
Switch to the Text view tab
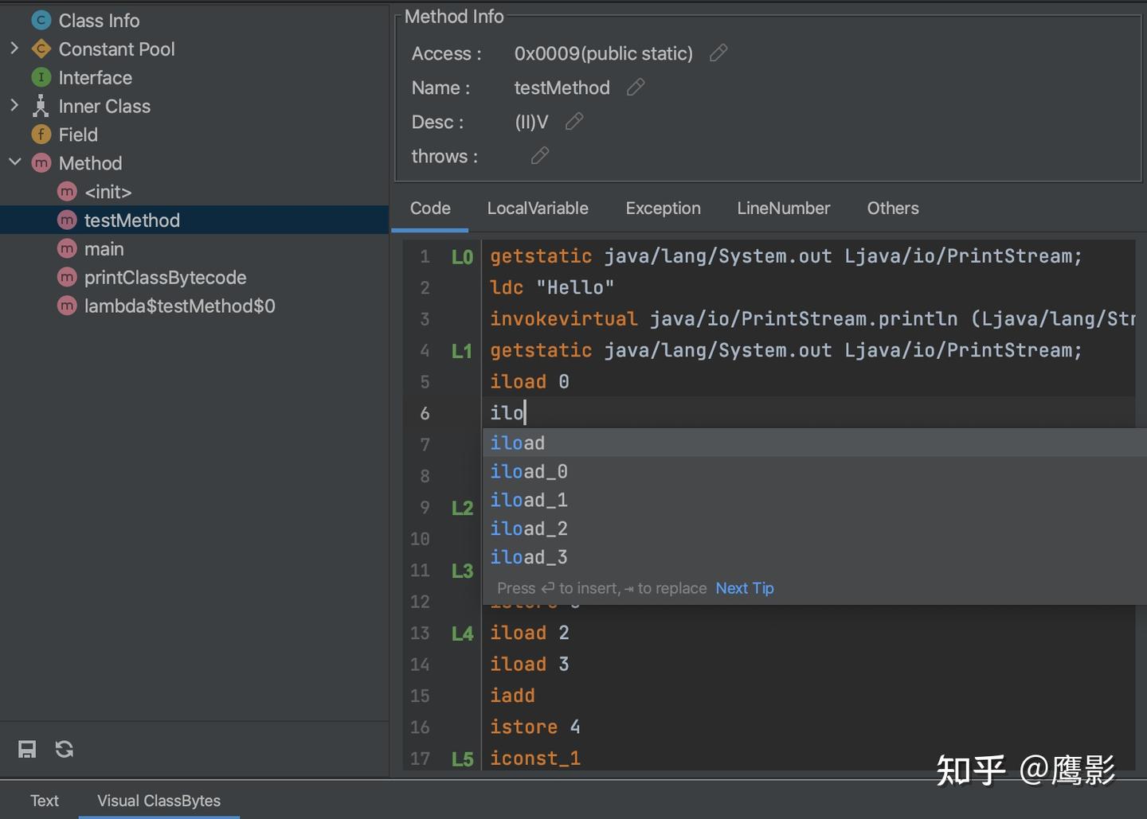coord(45,801)
